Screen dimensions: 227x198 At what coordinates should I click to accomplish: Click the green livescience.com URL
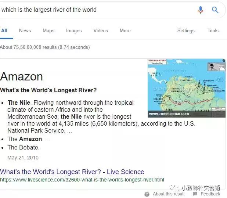tap(82, 180)
